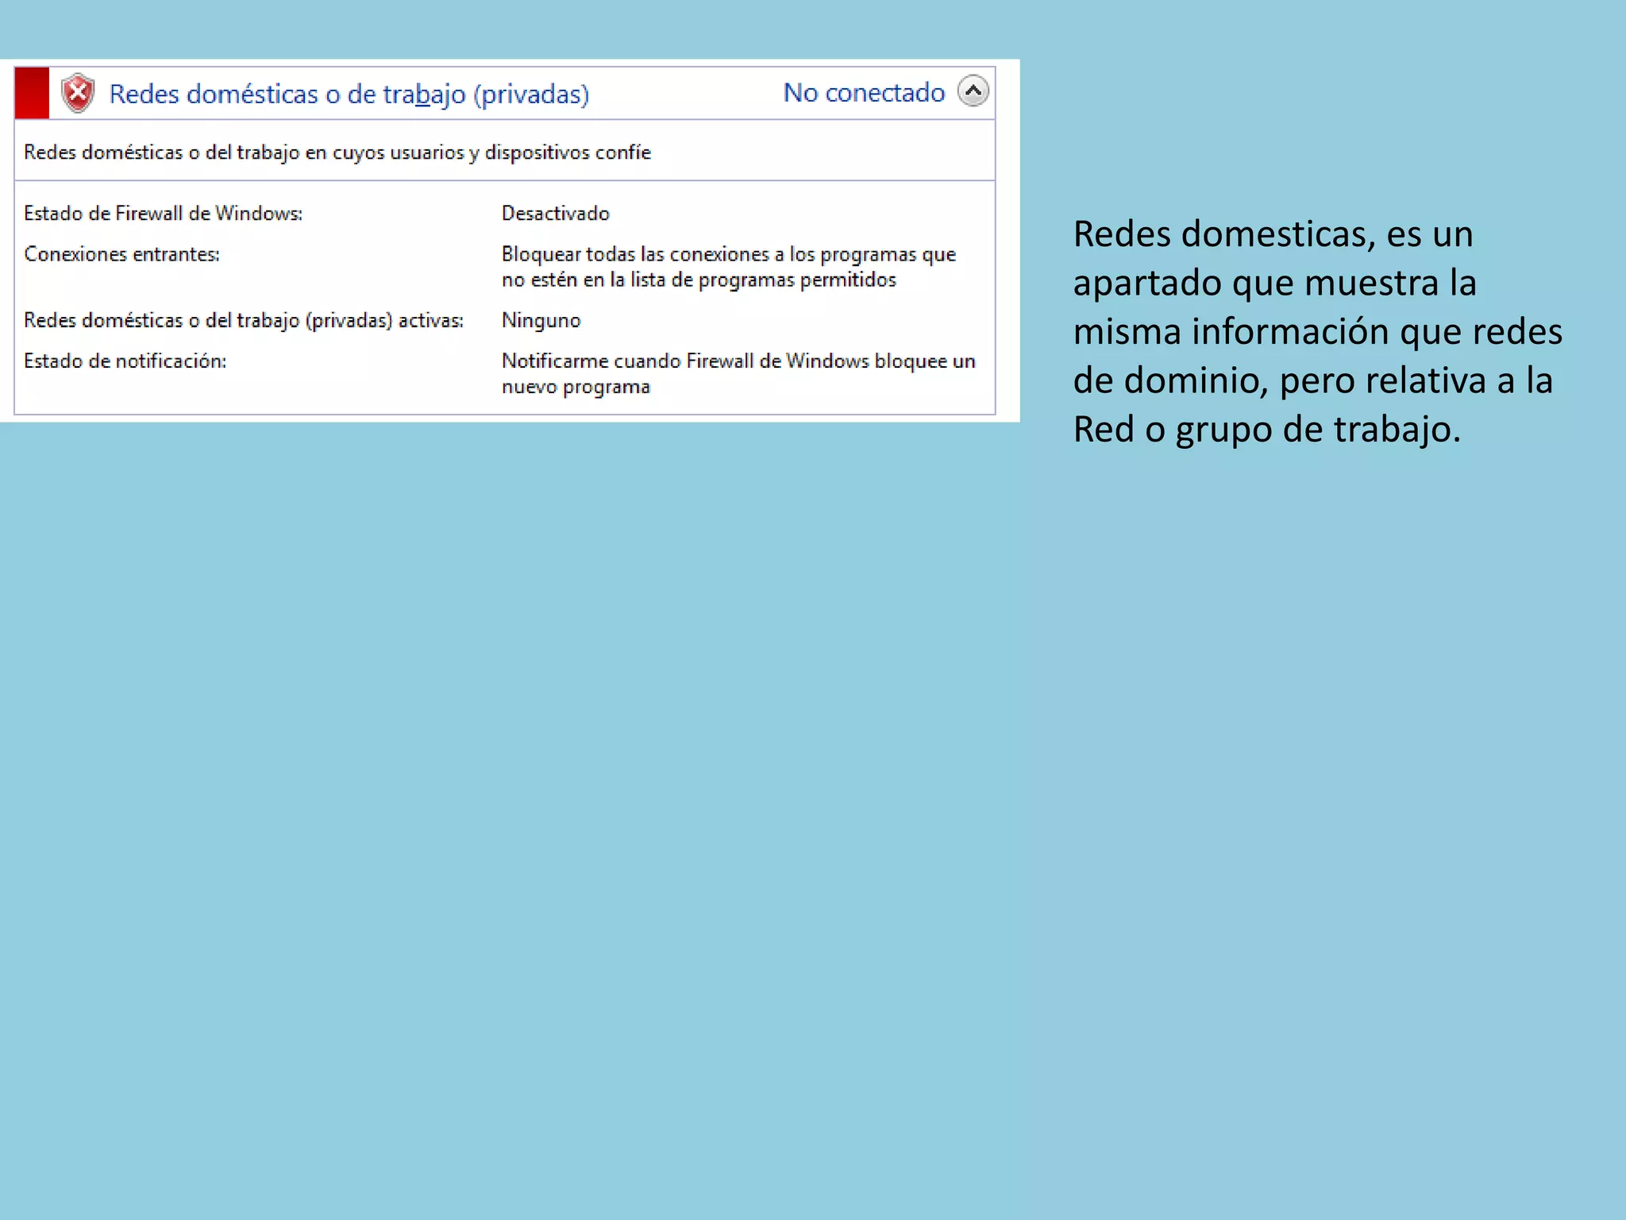Select 'Estado de notificación:' label

[125, 361]
